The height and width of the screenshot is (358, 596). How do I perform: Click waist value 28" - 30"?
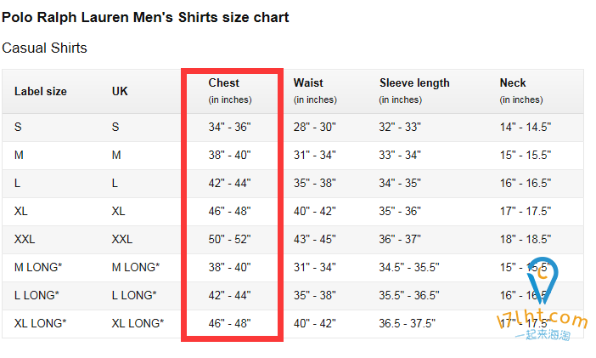point(315,128)
